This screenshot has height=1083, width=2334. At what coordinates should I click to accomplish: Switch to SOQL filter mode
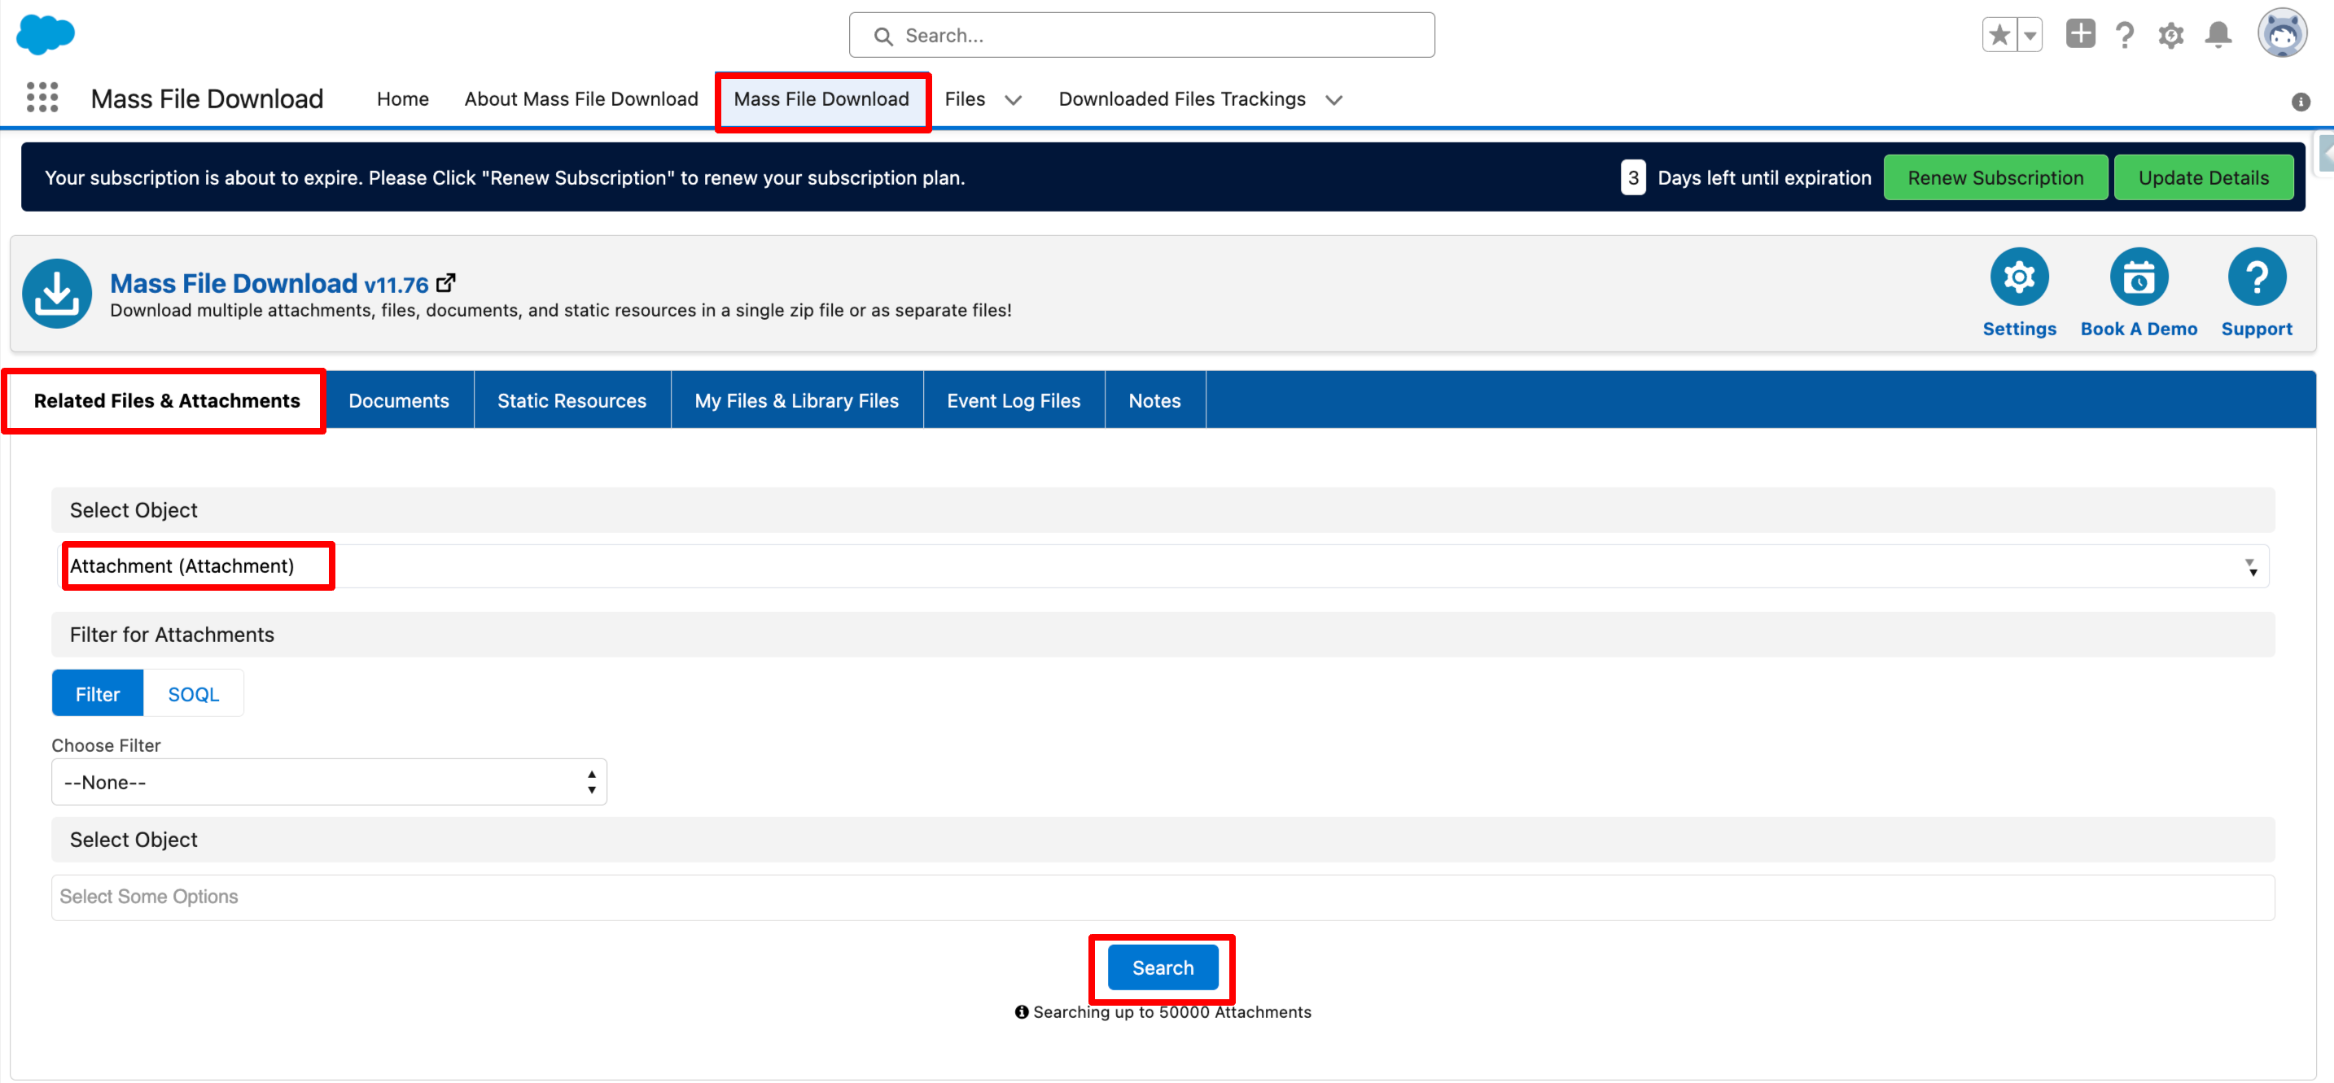193,693
